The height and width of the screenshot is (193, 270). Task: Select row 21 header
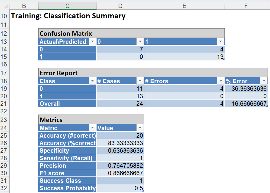[5, 104]
